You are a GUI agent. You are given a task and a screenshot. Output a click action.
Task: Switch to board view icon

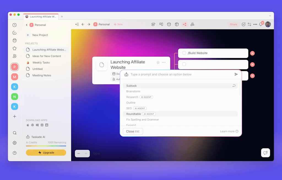[161, 24]
